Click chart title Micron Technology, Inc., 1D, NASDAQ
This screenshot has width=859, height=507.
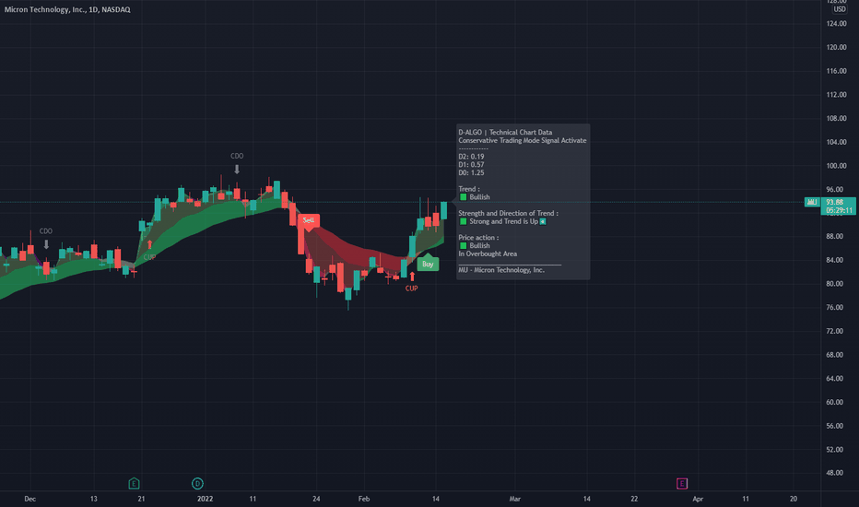(x=67, y=9)
